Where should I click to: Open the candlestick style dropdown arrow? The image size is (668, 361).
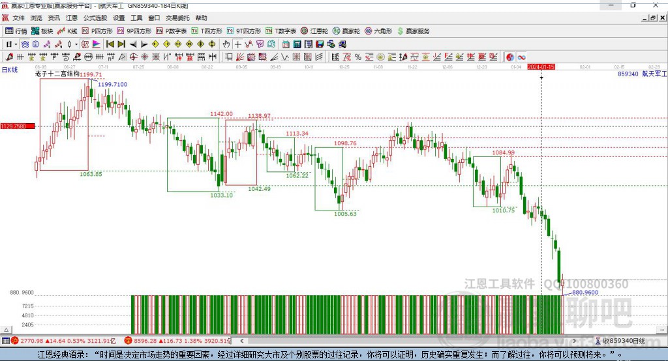coord(76,44)
